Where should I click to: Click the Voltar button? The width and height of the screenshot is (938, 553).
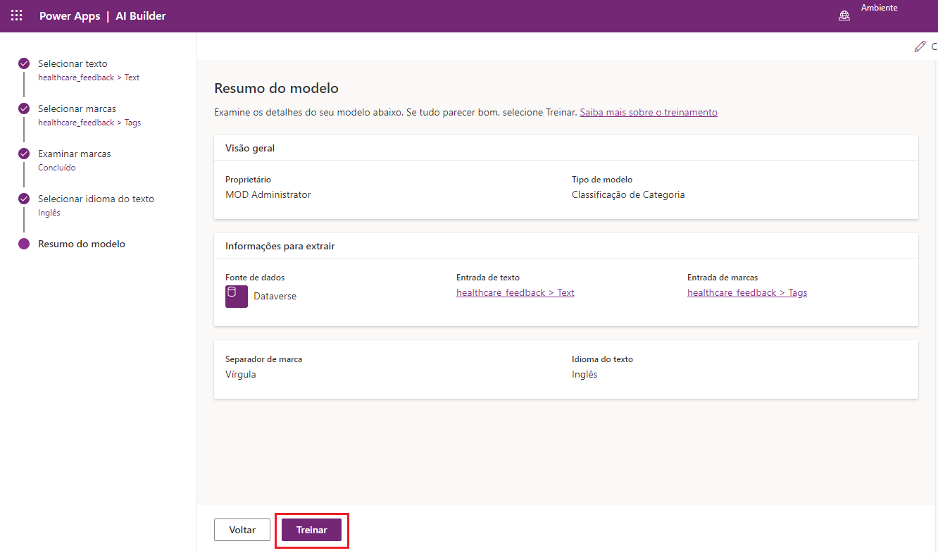point(242,530)
